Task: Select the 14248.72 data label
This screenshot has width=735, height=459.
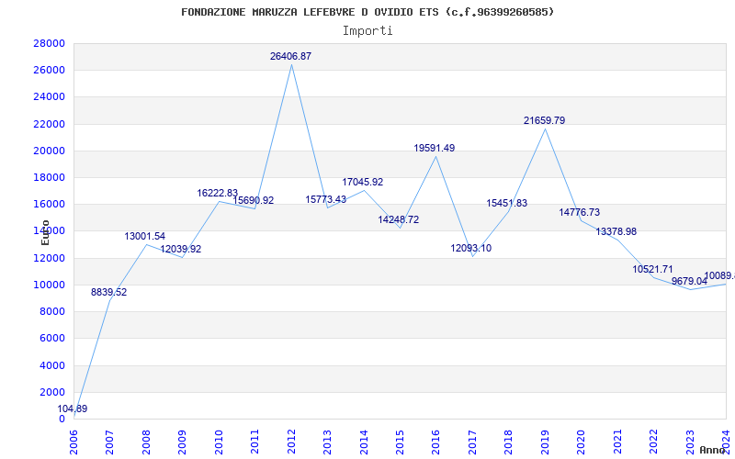Action: pyautogui.click(x=399, y=219)
